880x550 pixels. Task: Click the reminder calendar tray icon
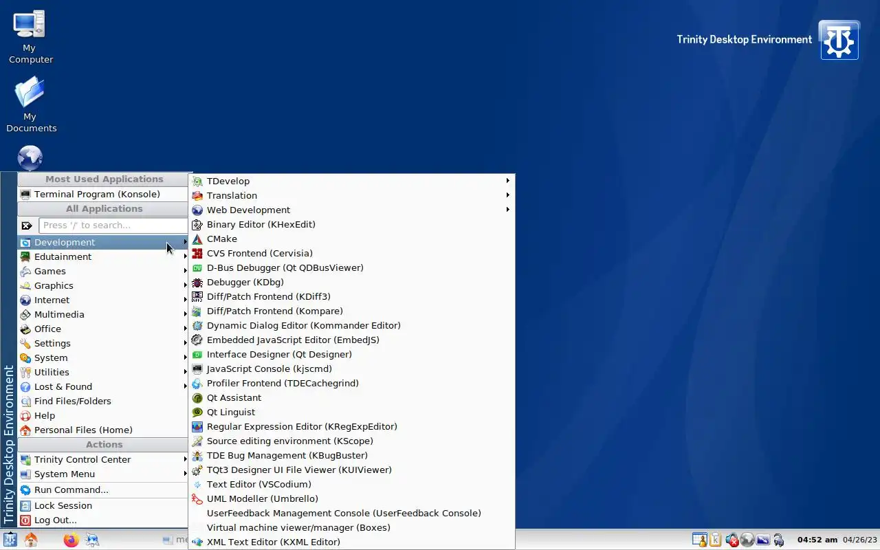(x=699, y=540)
